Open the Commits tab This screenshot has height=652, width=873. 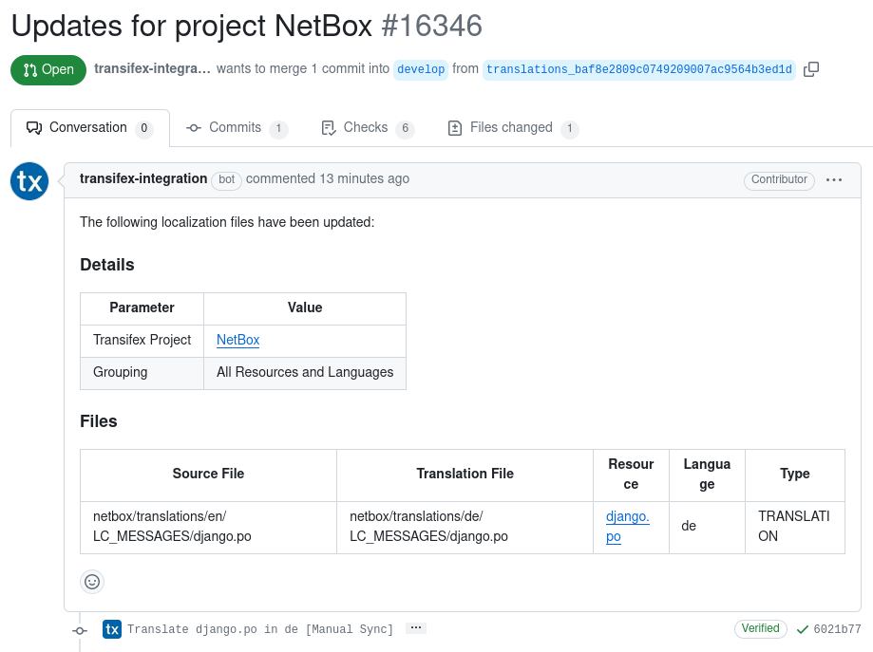[237, 127]
